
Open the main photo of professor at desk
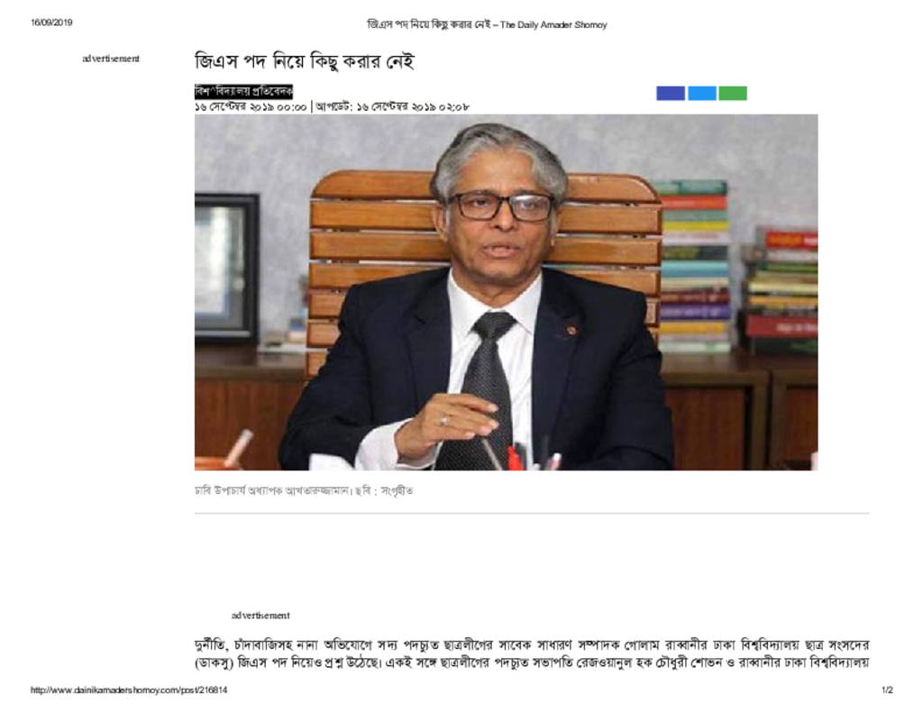tap(507, 292)
